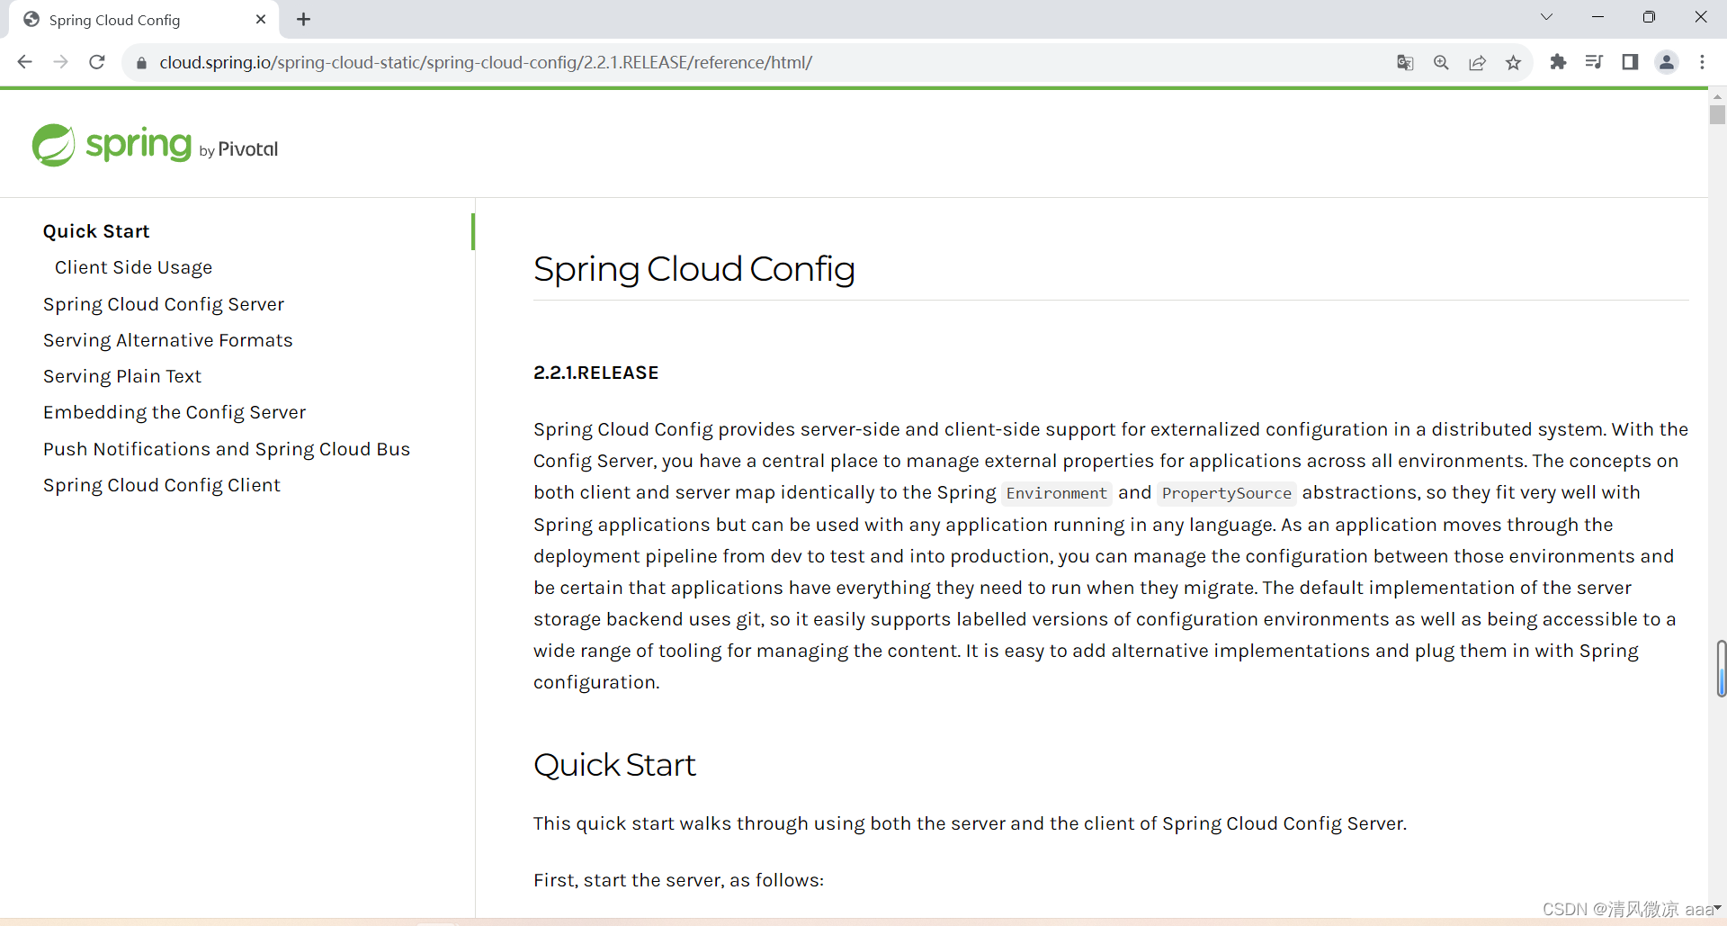Share this page using the share icon

coord(1477,62)
